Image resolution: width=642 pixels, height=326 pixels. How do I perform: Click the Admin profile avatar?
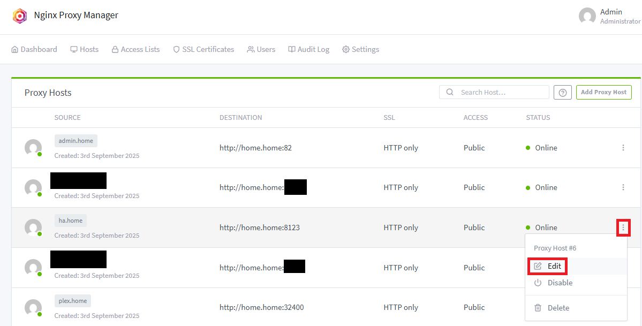(587, 16)
